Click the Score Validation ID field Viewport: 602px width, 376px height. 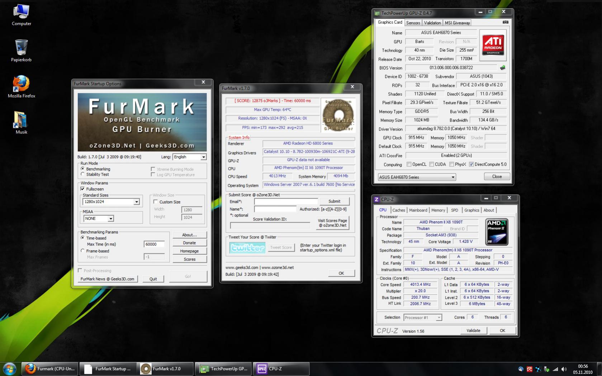270,225
